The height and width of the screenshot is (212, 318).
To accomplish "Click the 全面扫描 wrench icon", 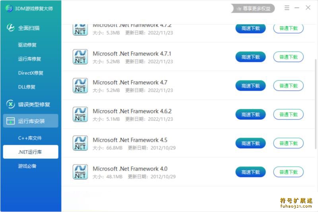I will pyautogui.click(x=11, y=28).
